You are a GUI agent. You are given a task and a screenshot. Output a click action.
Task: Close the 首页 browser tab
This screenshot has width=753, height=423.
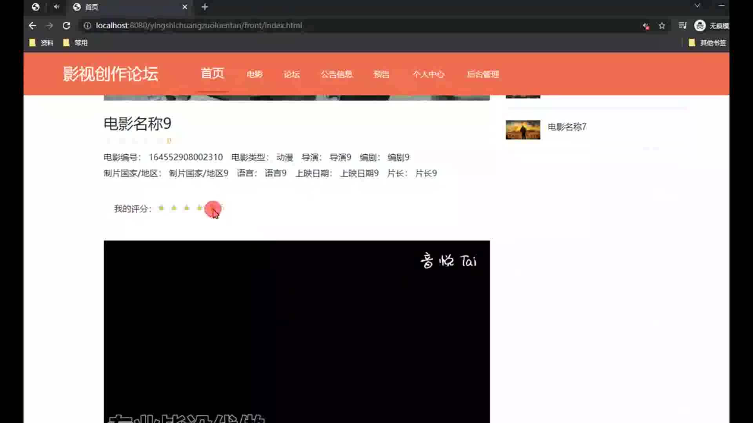[185, 7]
